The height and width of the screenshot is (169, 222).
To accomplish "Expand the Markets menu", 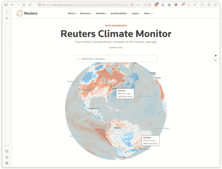I will click(x=101, y=14).
